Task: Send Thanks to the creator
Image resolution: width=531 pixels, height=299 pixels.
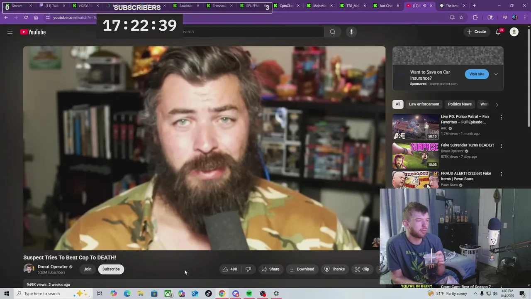Action: click(334, 269)
